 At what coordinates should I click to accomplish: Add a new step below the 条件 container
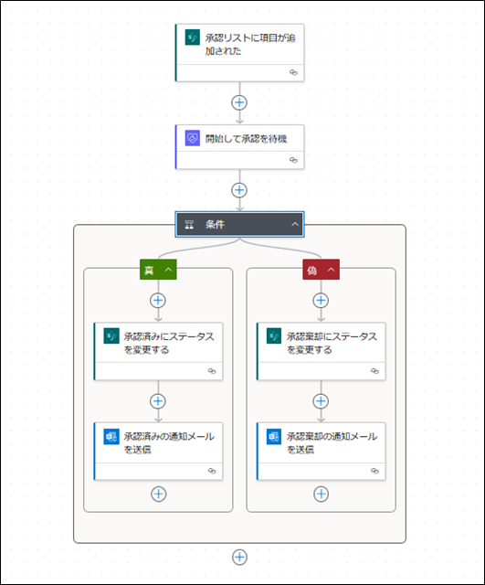[x=239, y=558]
